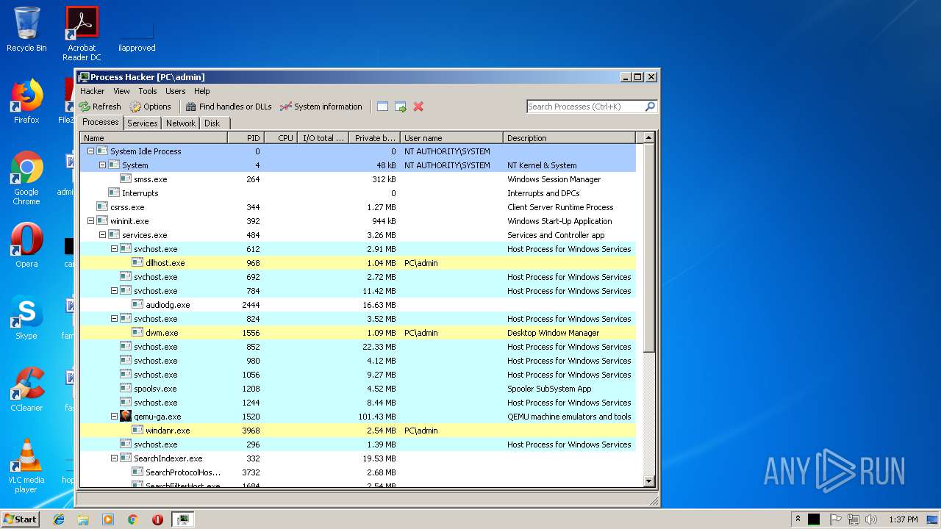Open the Help menu
941x529 pixels.
click(201, 91)
